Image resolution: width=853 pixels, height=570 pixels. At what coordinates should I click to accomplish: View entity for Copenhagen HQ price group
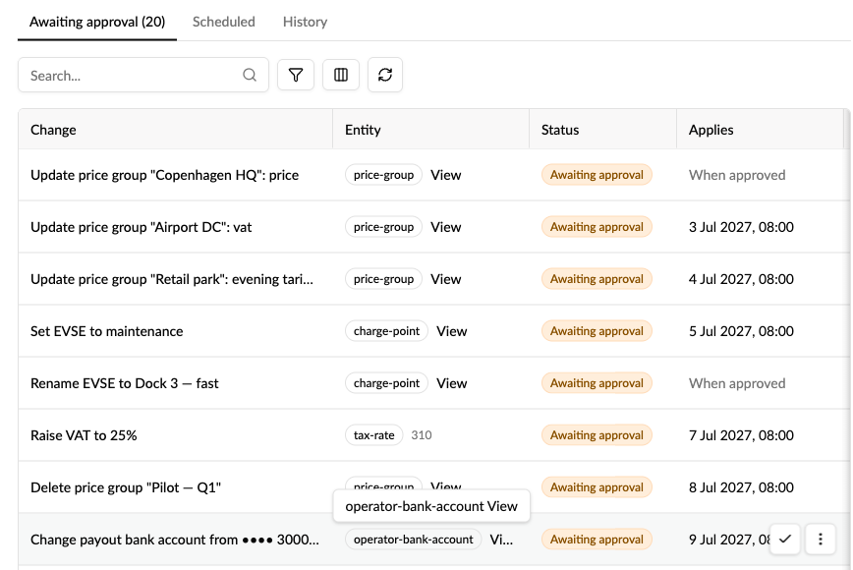[x=445, y=175]
